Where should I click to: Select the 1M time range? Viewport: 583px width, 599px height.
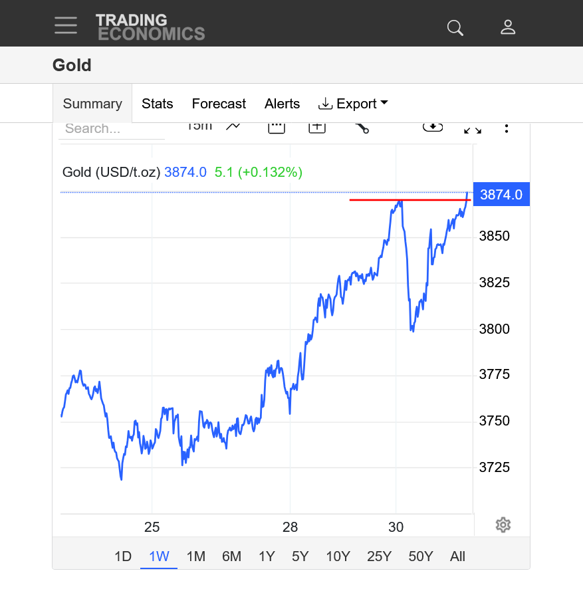click(x=195, y=556)
